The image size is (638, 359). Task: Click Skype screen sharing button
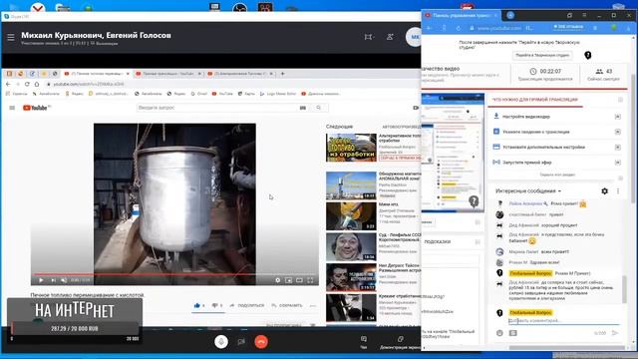(x=401, y=342)
